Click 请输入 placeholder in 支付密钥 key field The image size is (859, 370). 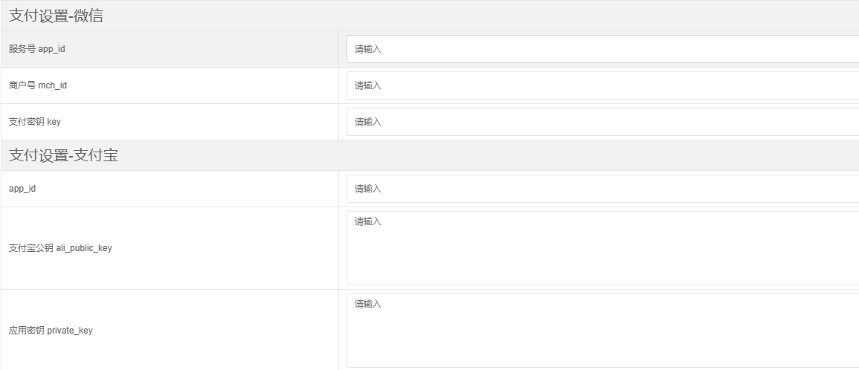[x=368, y=122]
